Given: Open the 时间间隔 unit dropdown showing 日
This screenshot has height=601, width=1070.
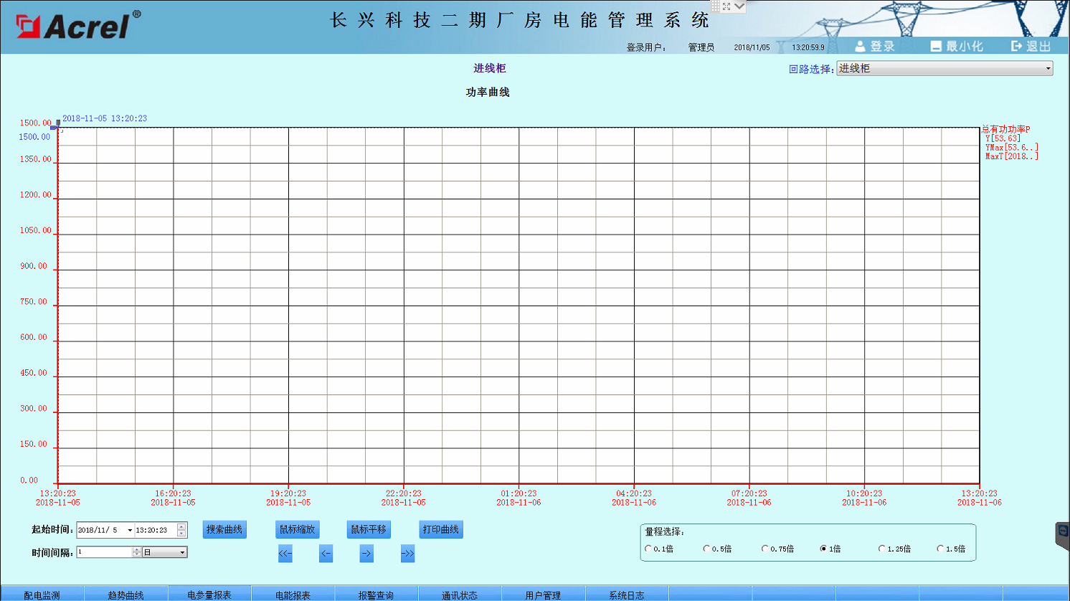Looking at the screenshot, I should click(182, 552).
